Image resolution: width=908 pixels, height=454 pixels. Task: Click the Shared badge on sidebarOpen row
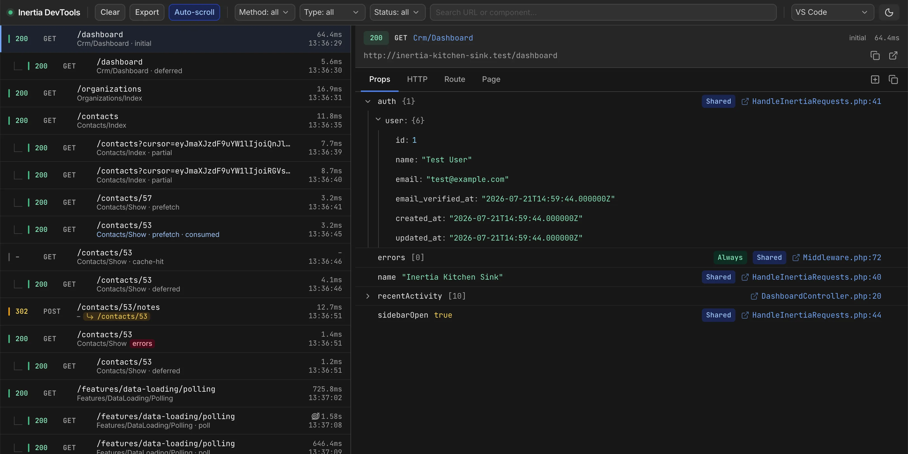pos(718,315)
